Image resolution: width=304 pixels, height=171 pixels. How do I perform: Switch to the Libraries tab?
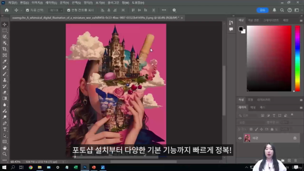[264, 100]
